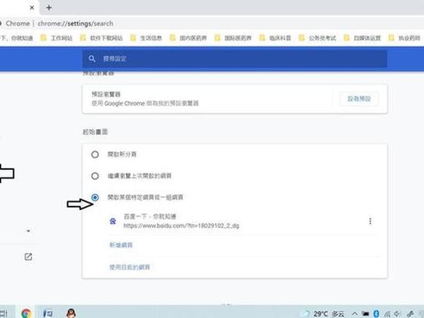Open Chrome from the taskbar
424x318 pixels.
pyautogui.click(x=26, y=313)
